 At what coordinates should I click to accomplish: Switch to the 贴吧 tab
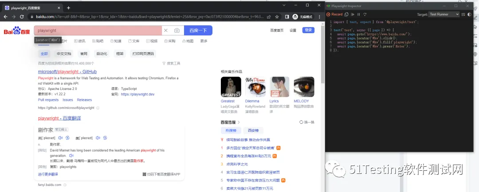98,41
